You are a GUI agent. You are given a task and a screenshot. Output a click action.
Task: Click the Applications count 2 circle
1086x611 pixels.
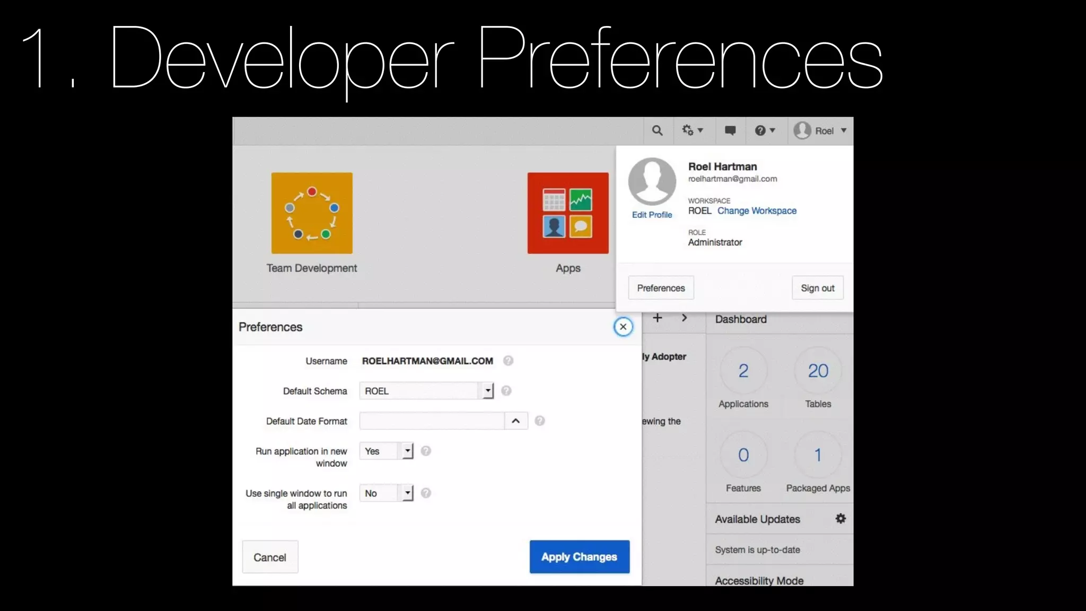coord(743,371)
